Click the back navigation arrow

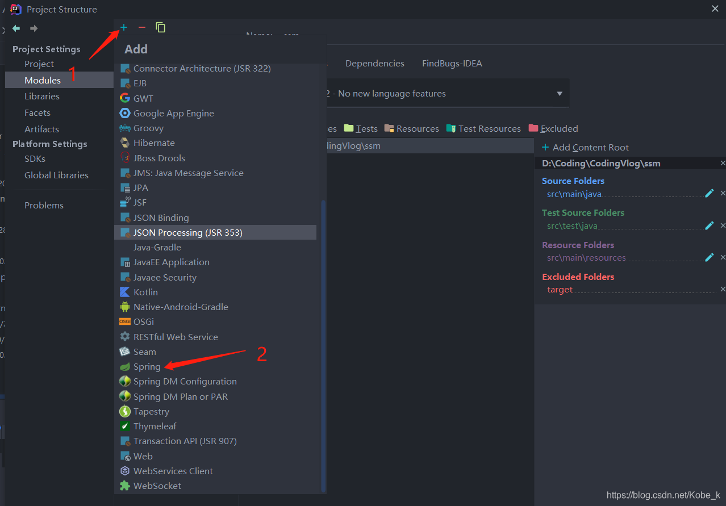pos(16,28)
